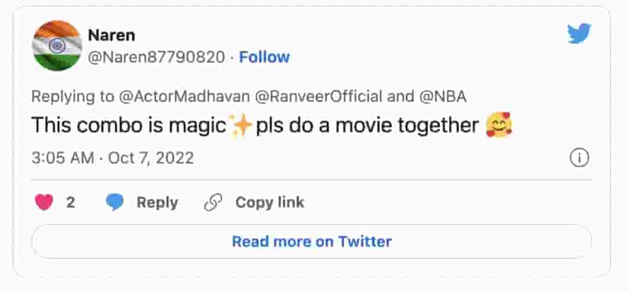Open the display name Naren
The image size is (628, 291).
(112, 36)
